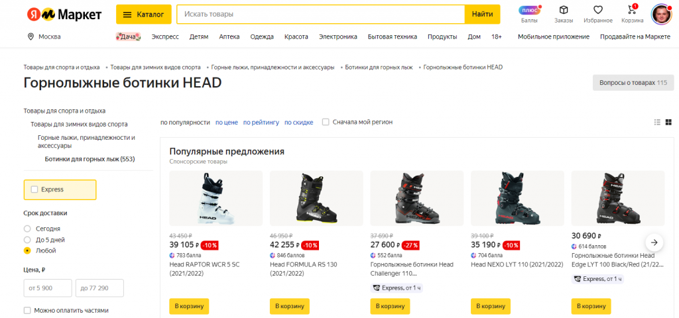679x318 pixels.
Task: Open the Бытовая техника category
Action: pos(393,37)
